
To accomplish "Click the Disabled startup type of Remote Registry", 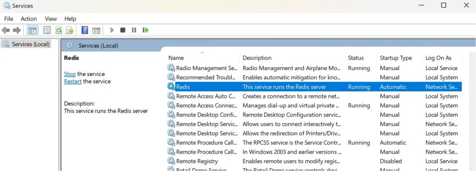I will tap(390, 161).
